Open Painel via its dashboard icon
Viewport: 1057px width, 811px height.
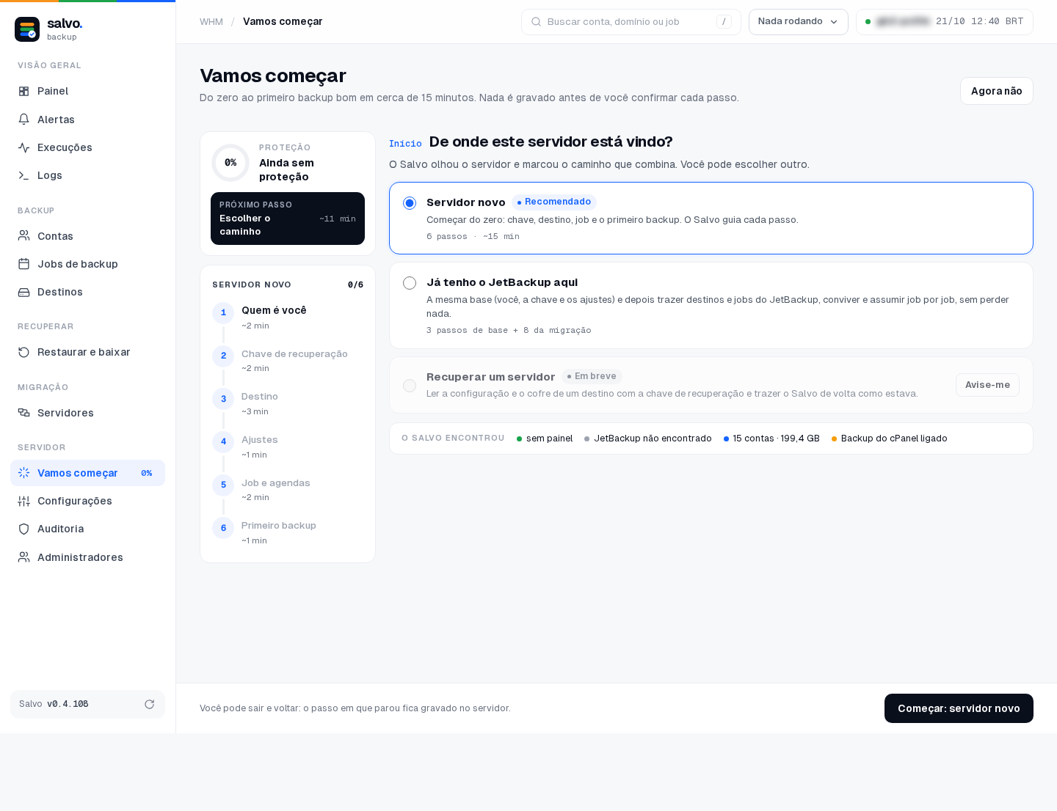click(23, 91)
